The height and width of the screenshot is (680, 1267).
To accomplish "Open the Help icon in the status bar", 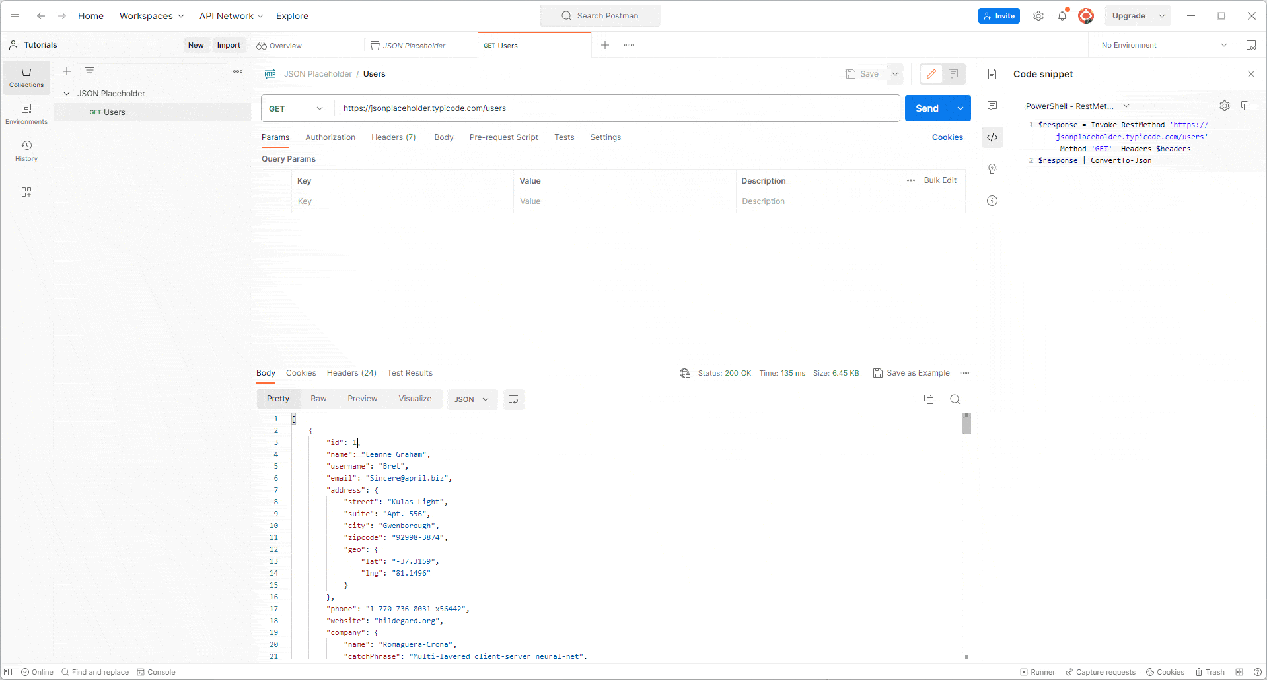I will coord(1258,672).
